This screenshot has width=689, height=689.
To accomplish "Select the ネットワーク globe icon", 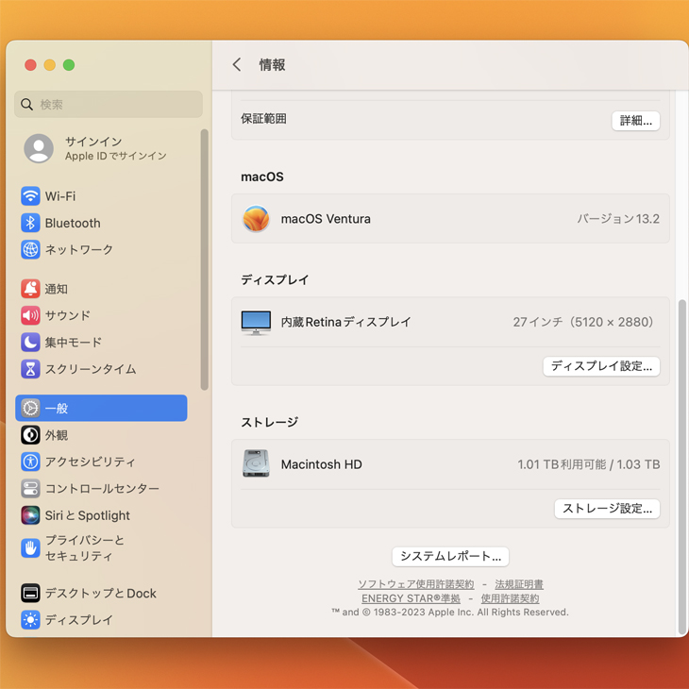I will point(30,250).
